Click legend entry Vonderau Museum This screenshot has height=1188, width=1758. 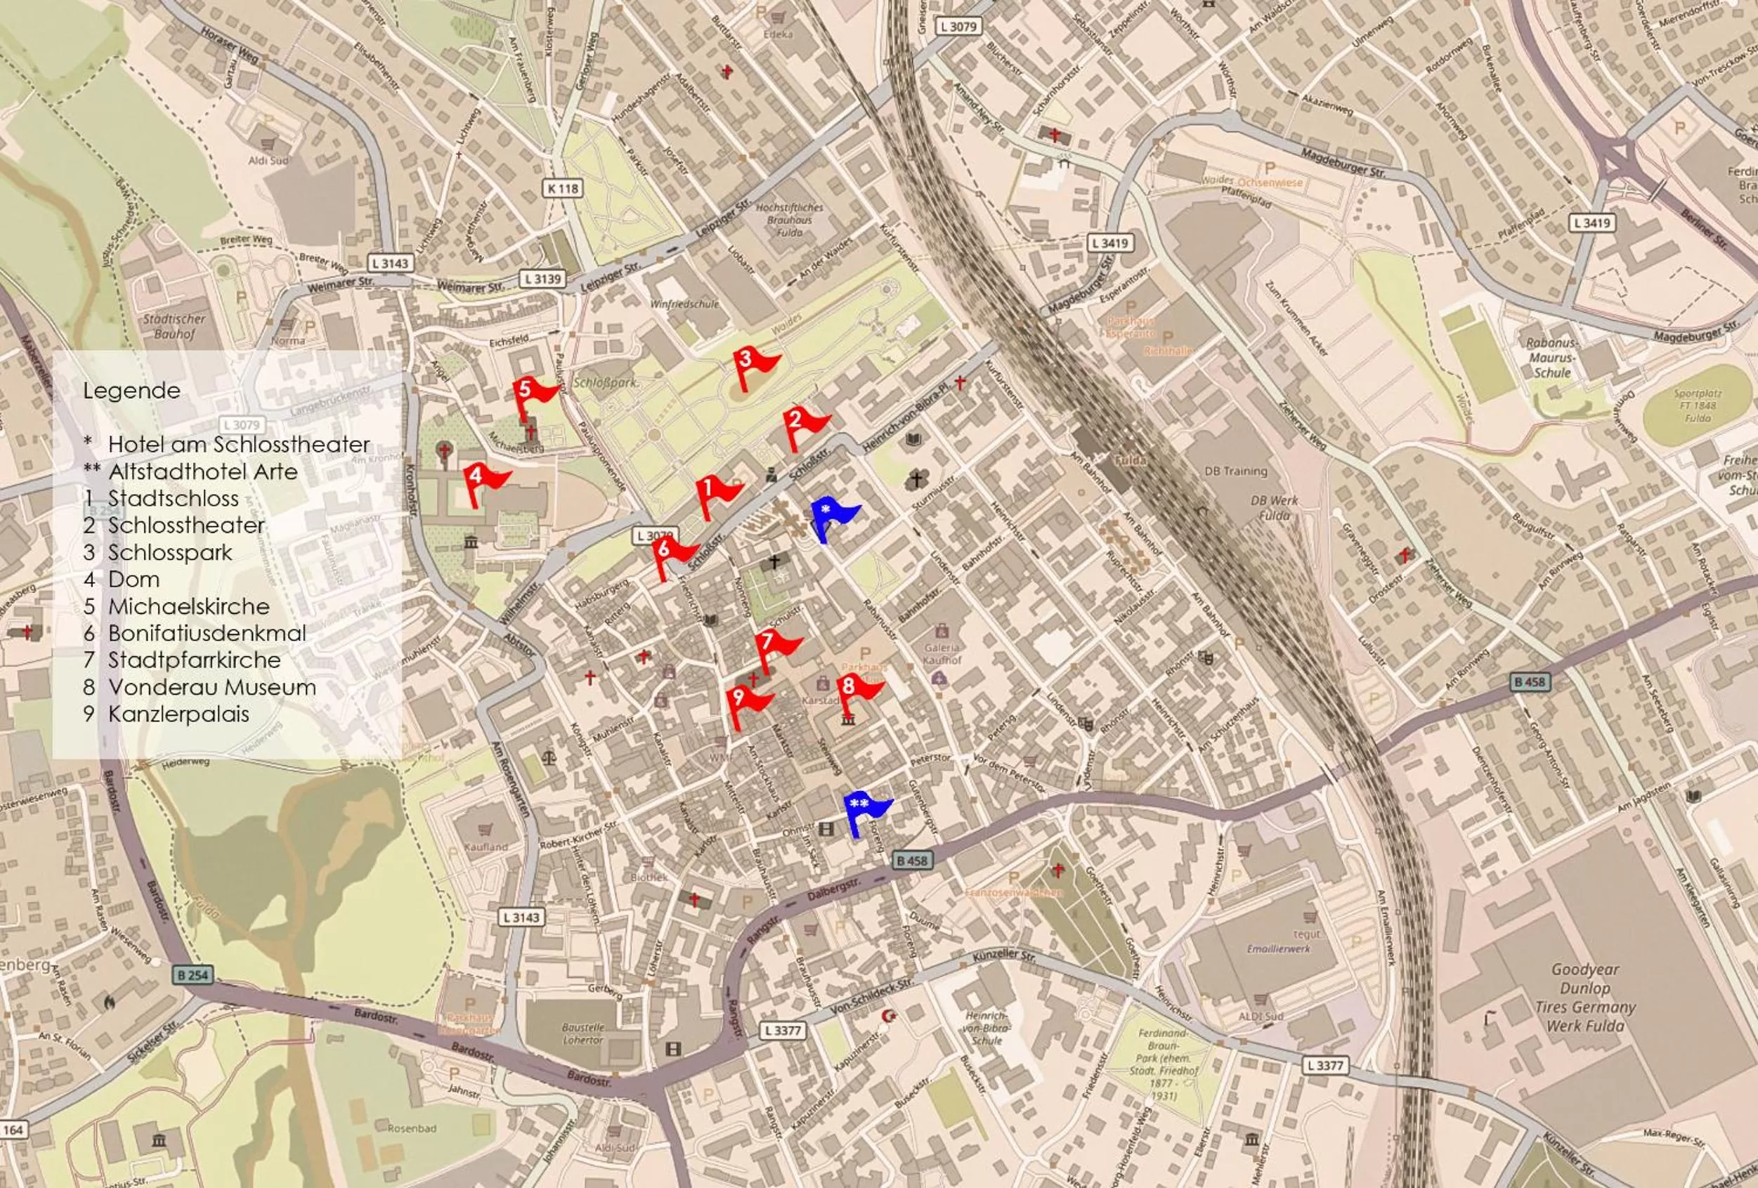[x=211, y=687]
